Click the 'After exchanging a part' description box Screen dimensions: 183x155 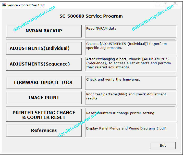point(131,64)
